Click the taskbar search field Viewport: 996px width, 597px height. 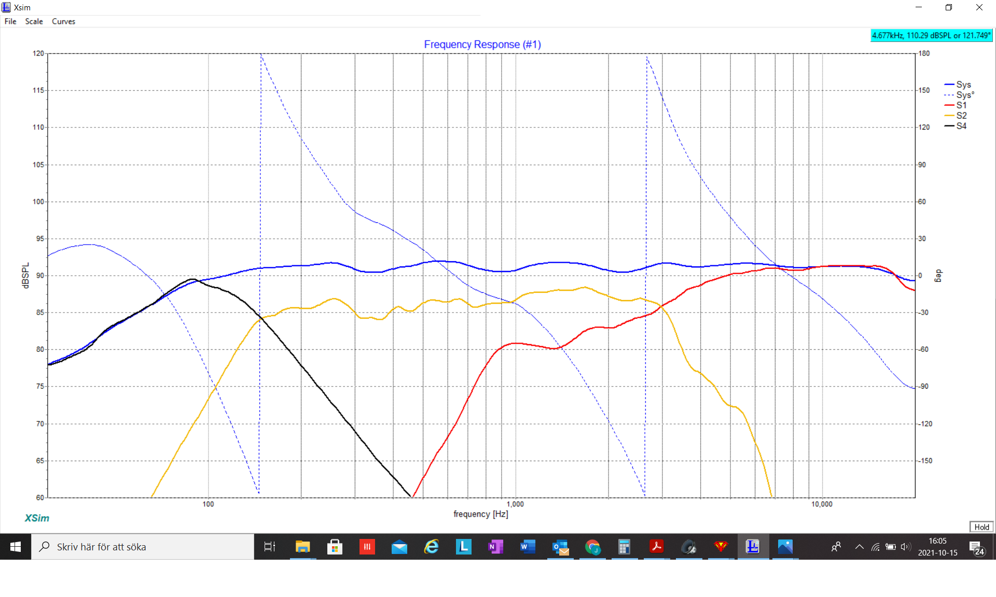tap(143, 547)
